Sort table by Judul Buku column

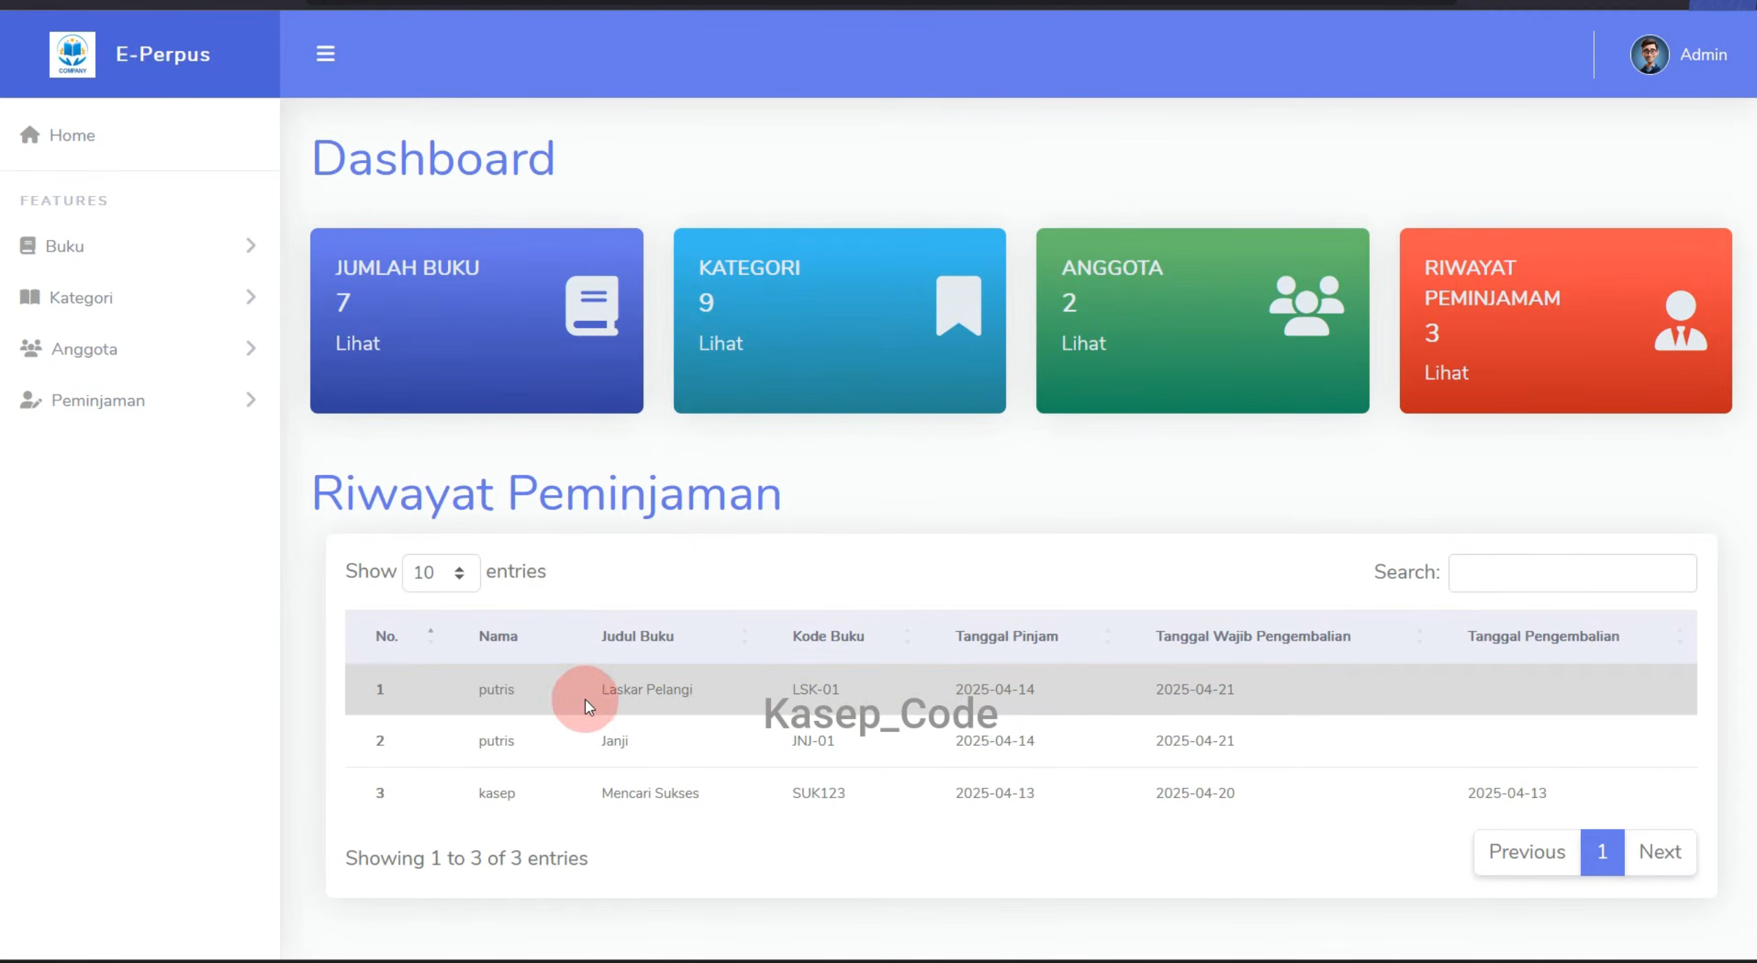667,637
